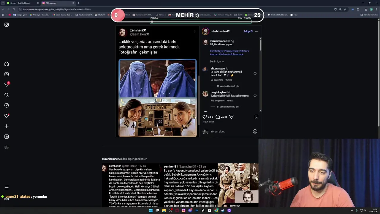Open the Reels icon in the sidebar

pos(7,74)
